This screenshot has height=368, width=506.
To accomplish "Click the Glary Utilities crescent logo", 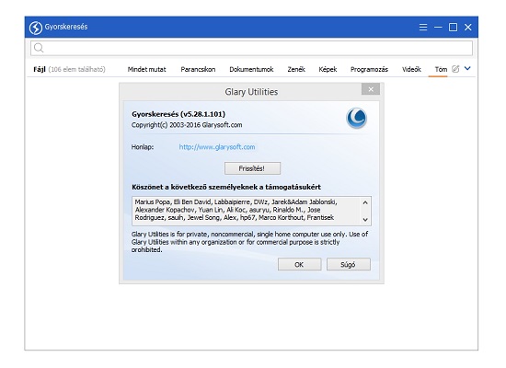I will [x=357, y=118].
